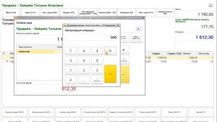Click the C (Backsp) key on the keypad
This screenshot has height=122, width=217.
tap(97, 80)
